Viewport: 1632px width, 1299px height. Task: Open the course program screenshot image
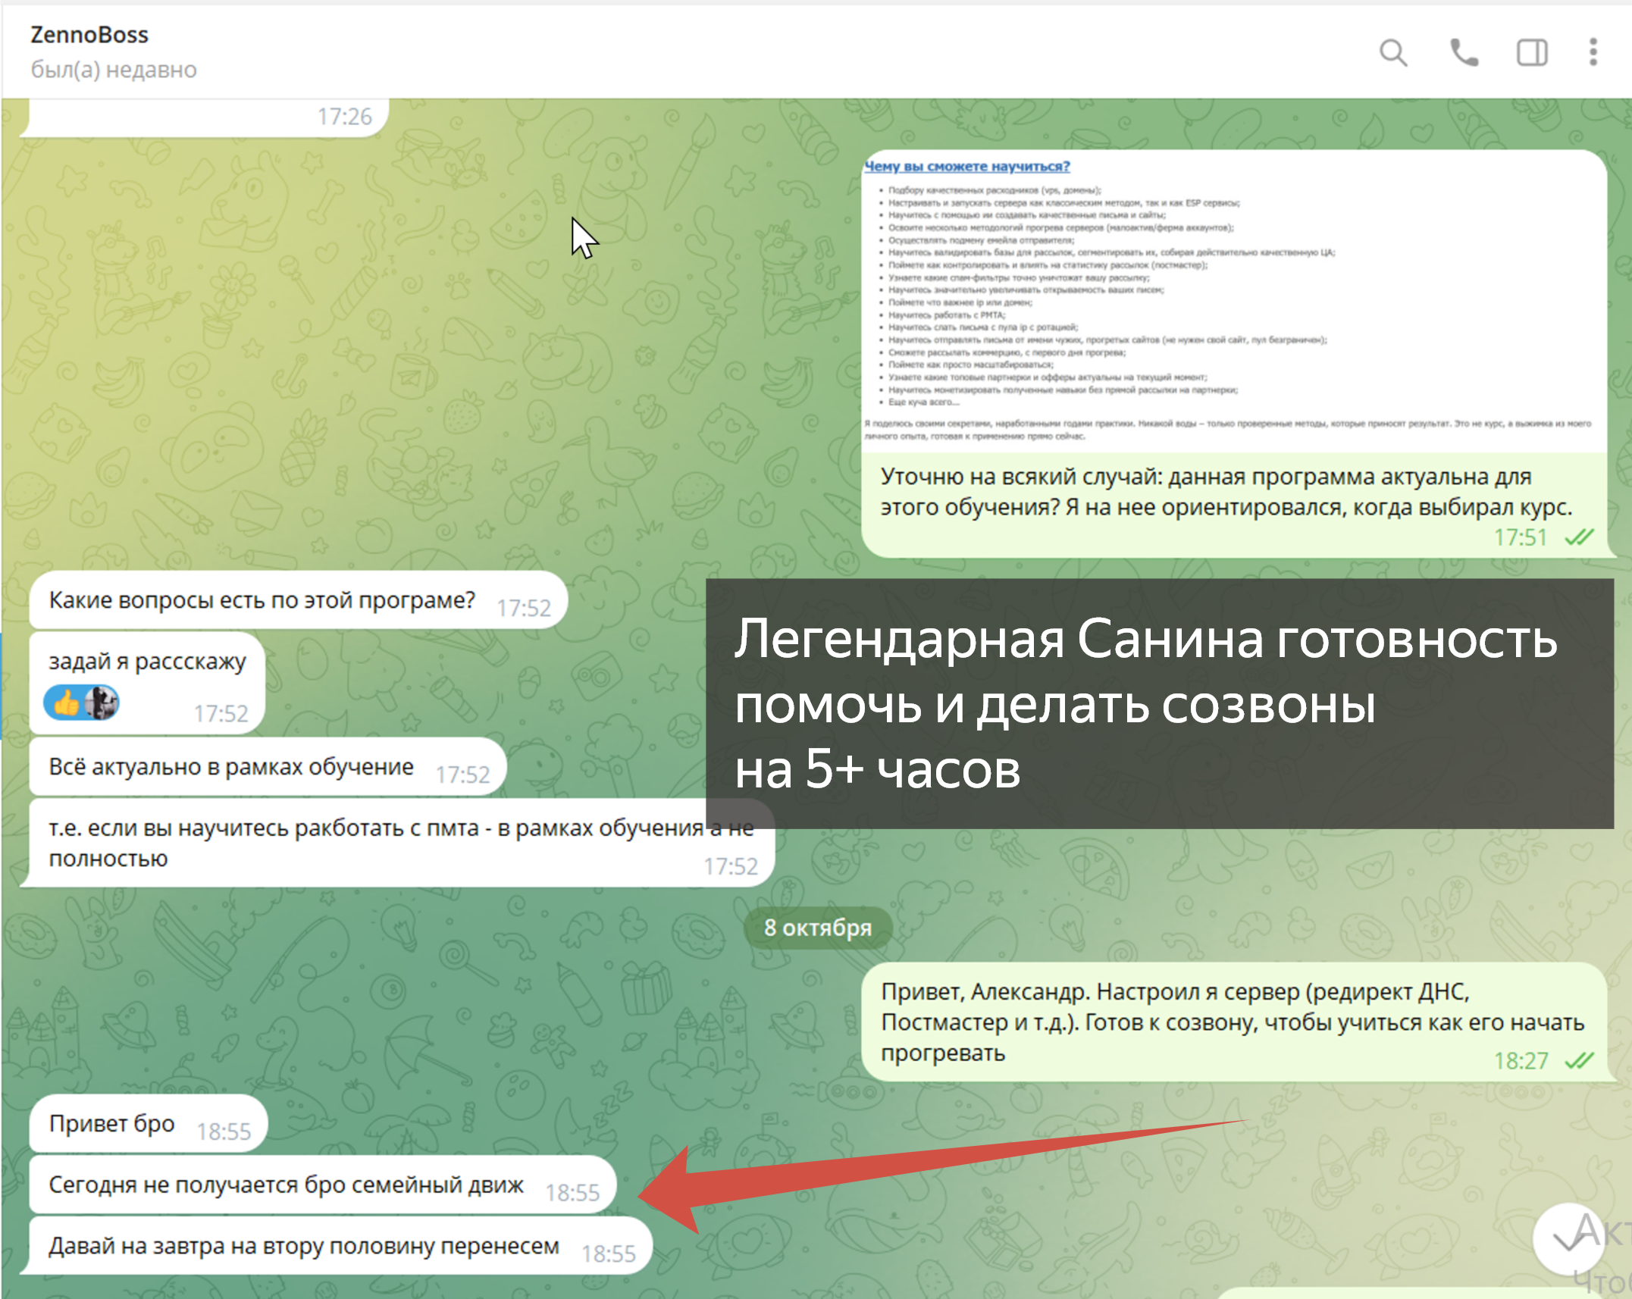[x=1233, y=303]
